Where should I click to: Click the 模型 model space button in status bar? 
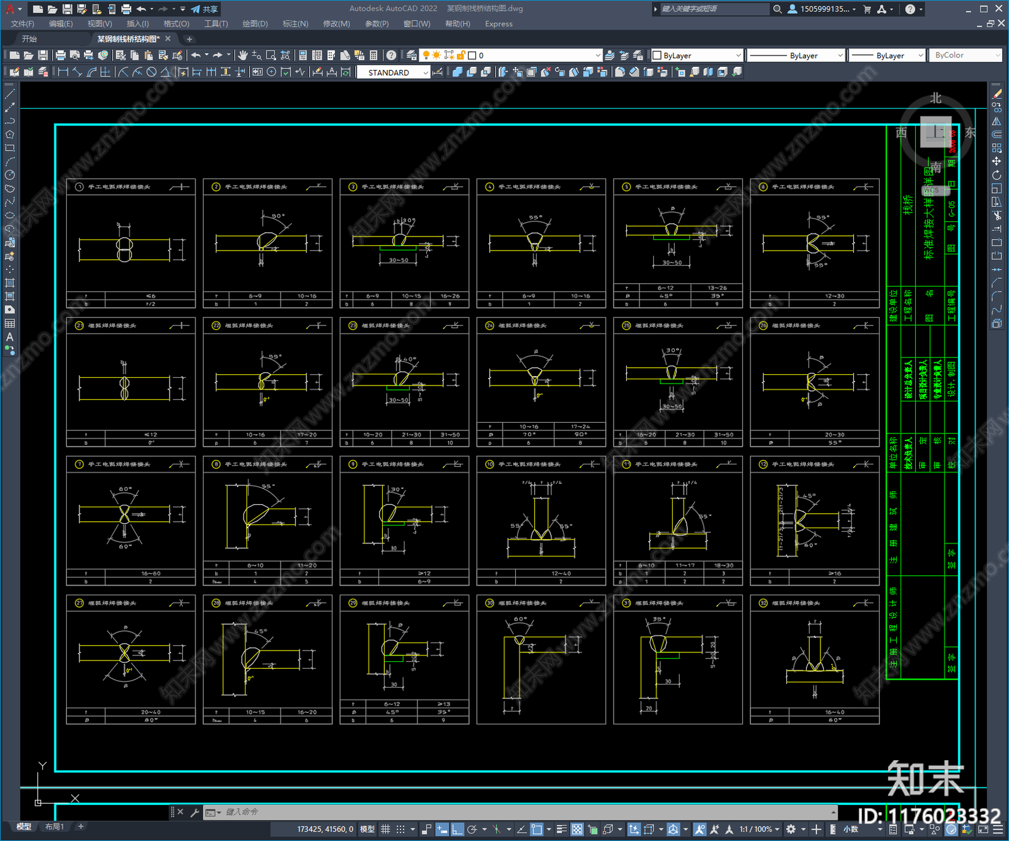tap(367, 829)
